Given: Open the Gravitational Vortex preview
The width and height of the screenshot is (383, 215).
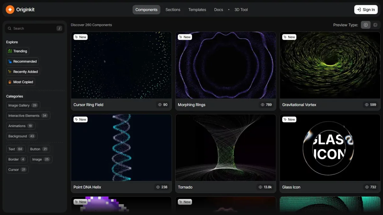Looking at the screenshot, I should tap(330, 65).
